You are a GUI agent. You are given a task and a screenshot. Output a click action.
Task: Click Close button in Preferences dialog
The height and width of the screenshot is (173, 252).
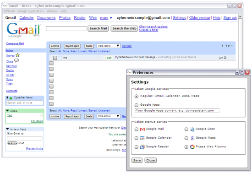(151, 160)
